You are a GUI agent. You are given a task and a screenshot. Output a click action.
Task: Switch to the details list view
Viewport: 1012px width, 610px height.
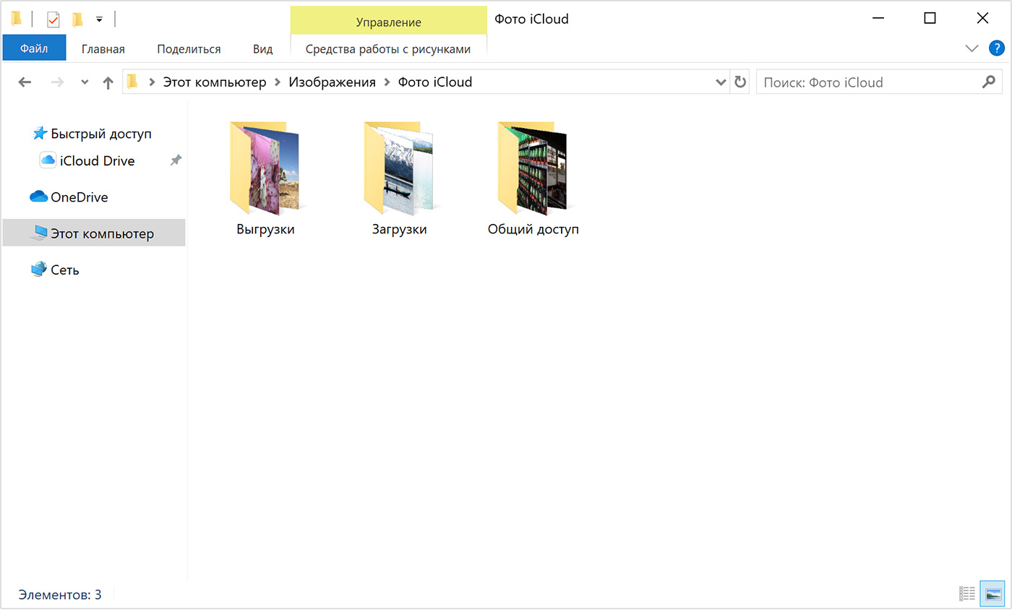click(x=967, y=594)
